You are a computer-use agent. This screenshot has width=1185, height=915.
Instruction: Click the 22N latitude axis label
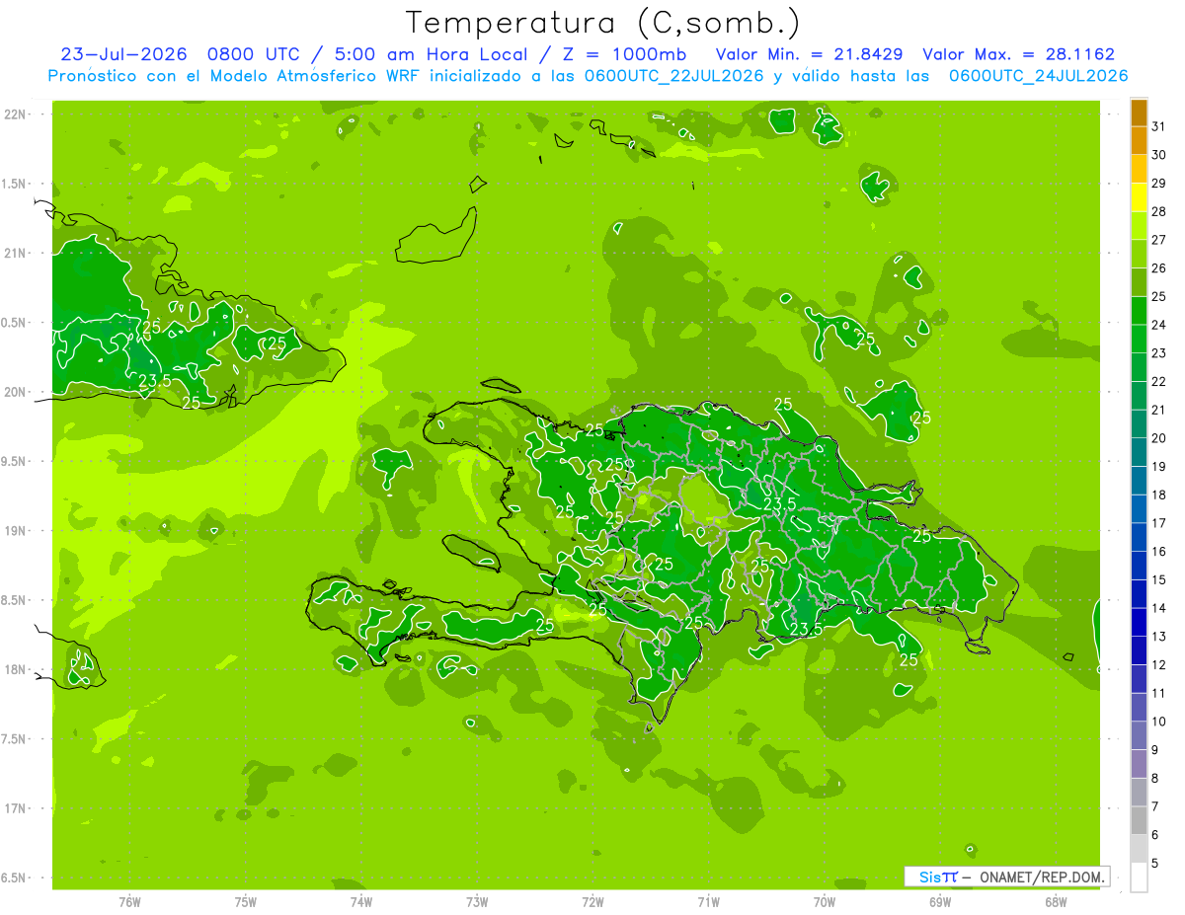[17, 114]
